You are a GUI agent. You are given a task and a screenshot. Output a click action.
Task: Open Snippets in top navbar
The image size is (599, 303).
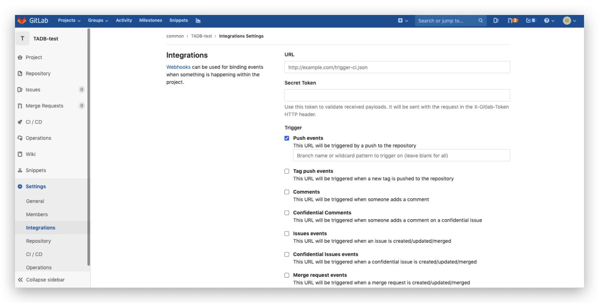click(179, 21)
